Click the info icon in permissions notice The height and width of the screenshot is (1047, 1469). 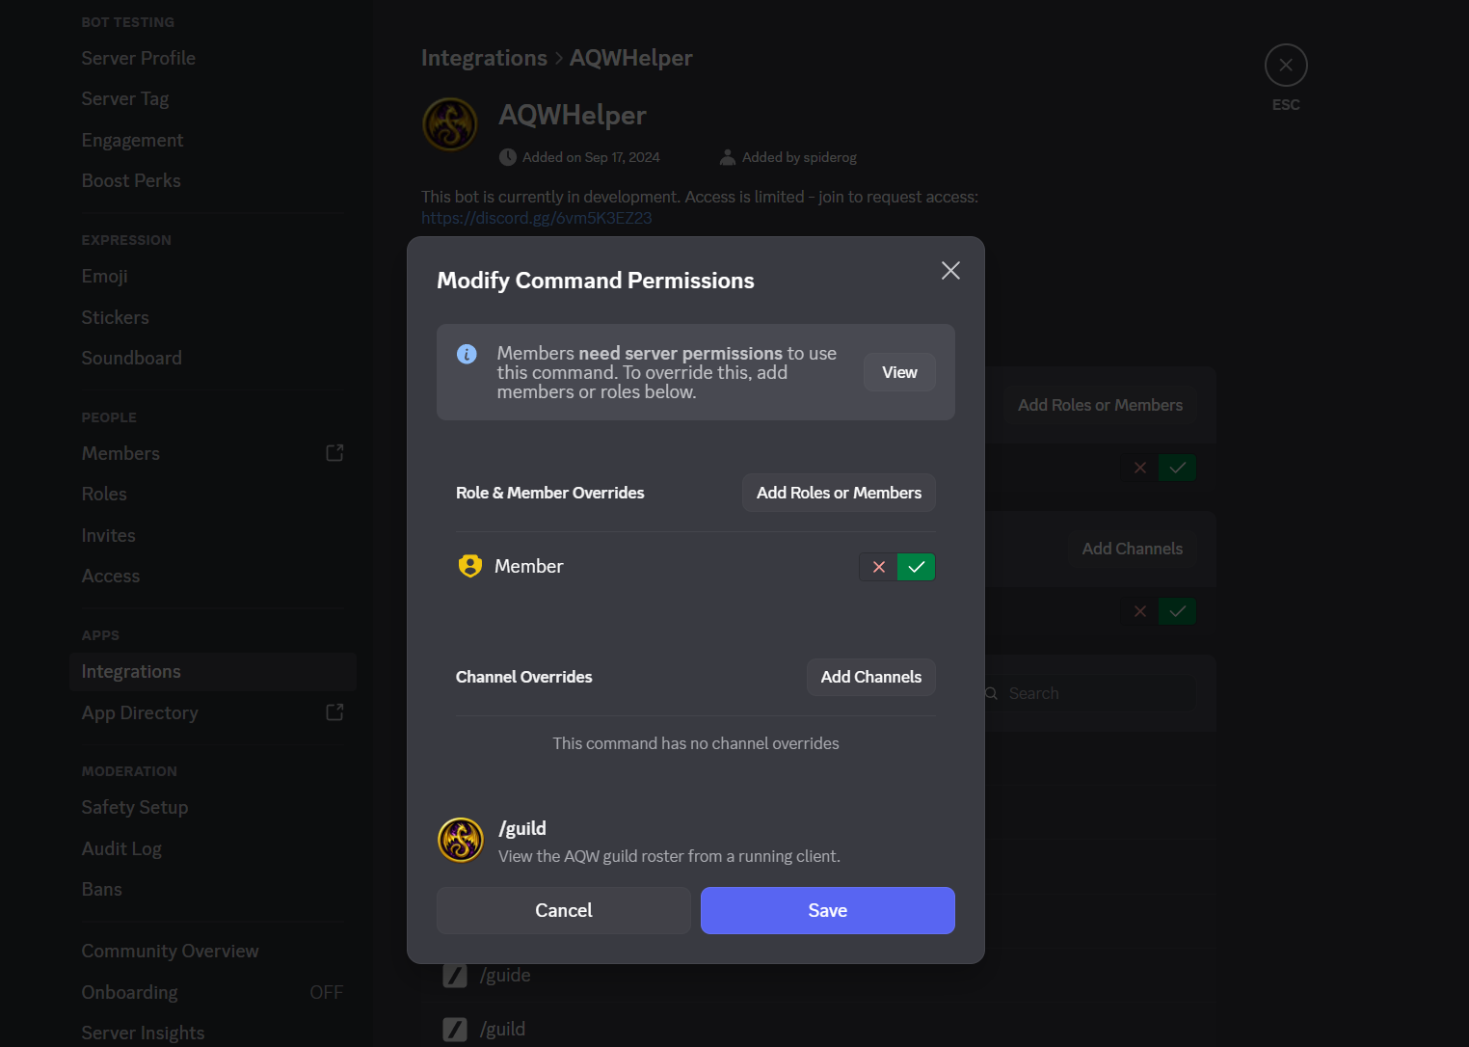(x=467, y=354)
